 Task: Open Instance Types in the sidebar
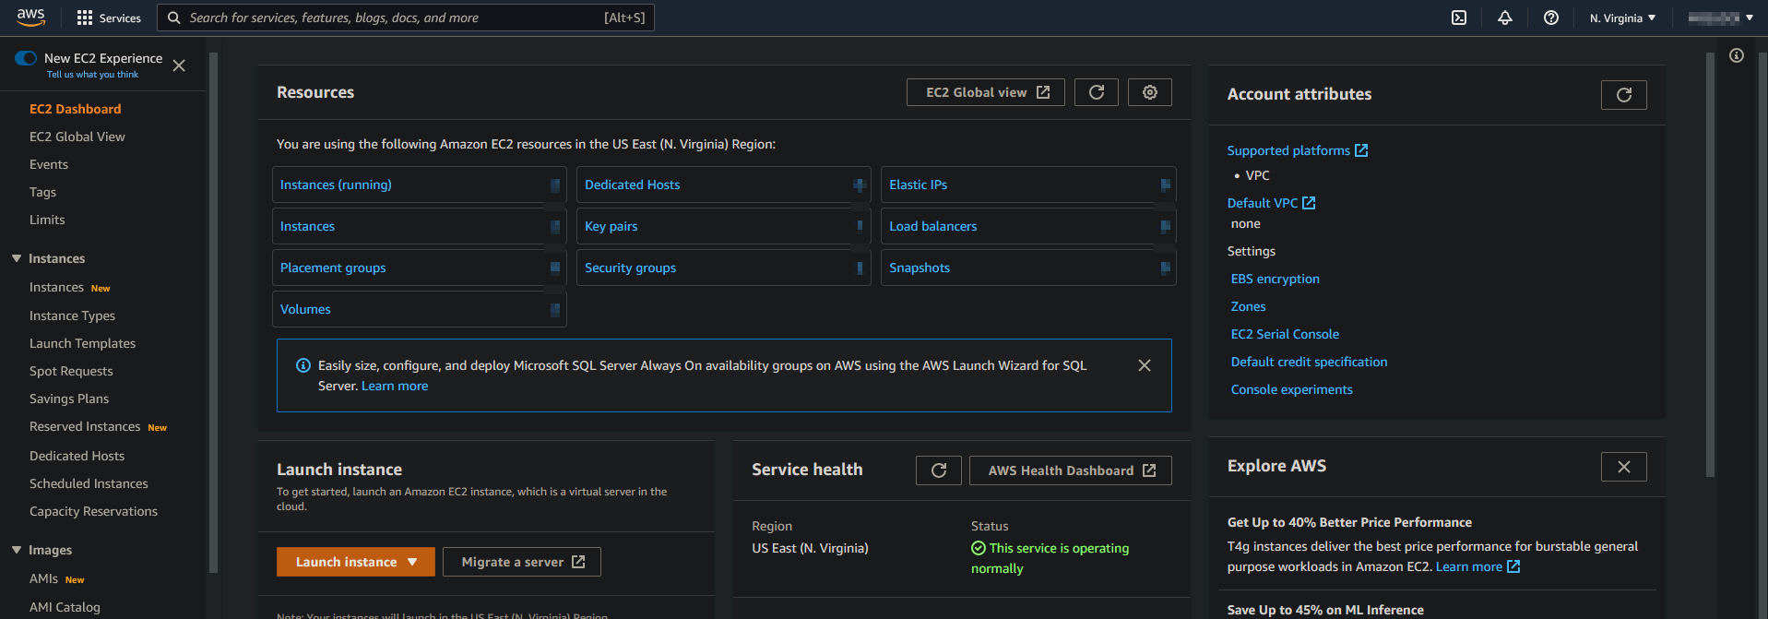click(72, 315)
